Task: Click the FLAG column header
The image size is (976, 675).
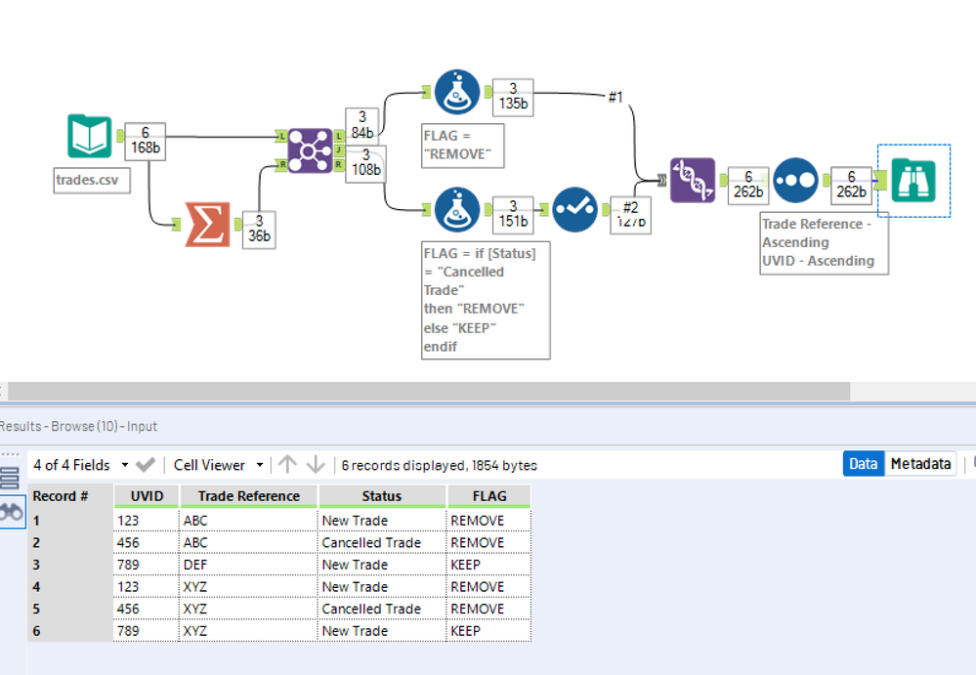Action: 489,496
